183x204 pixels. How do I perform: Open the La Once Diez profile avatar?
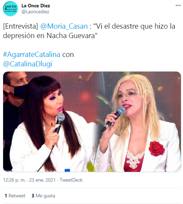(10, 9)
